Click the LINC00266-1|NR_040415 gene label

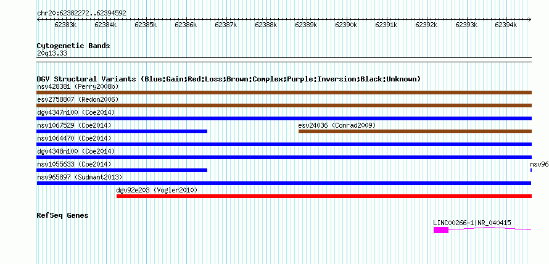click(x=472, y=223)
